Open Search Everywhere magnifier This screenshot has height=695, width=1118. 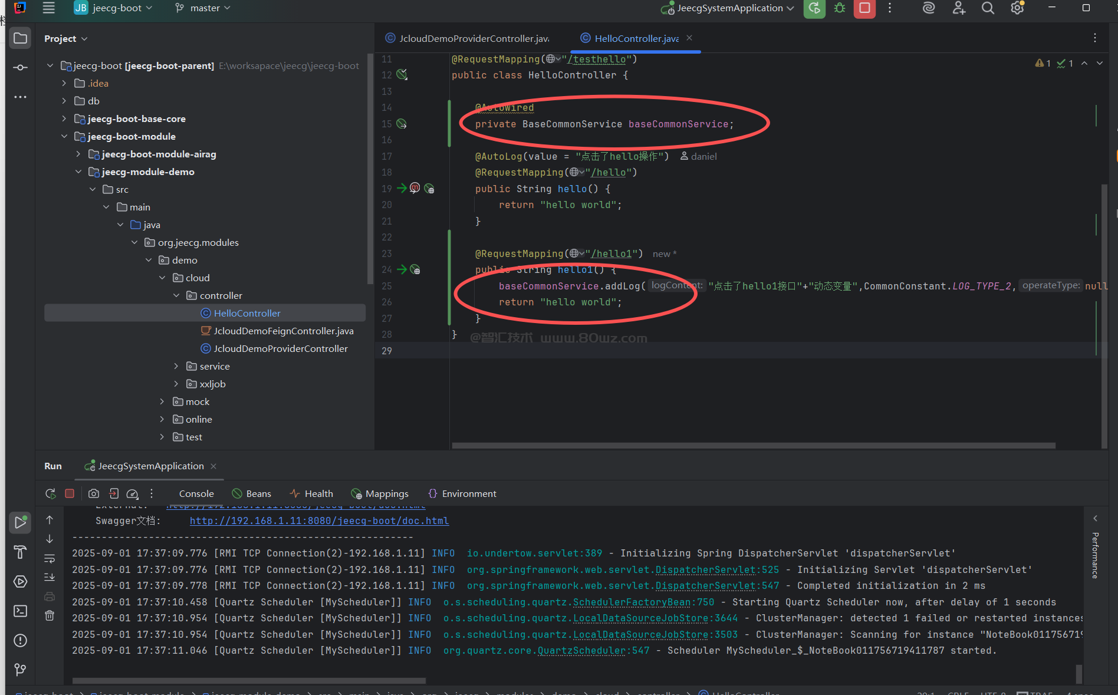click(x=988, y=8)
